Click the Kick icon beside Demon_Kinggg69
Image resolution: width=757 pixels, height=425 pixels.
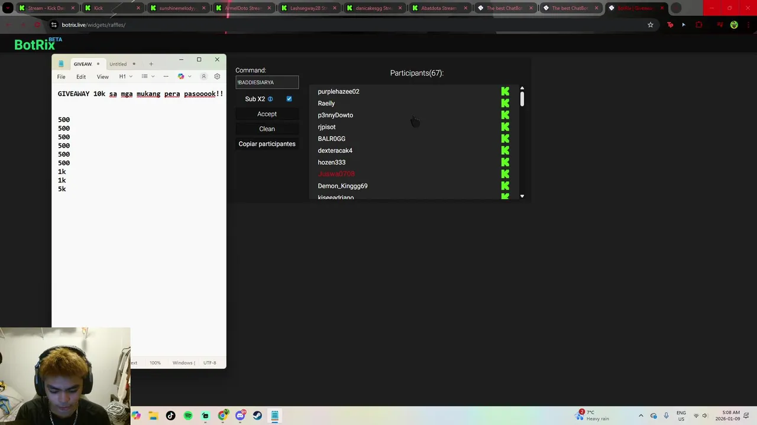[x=505, y=186]
